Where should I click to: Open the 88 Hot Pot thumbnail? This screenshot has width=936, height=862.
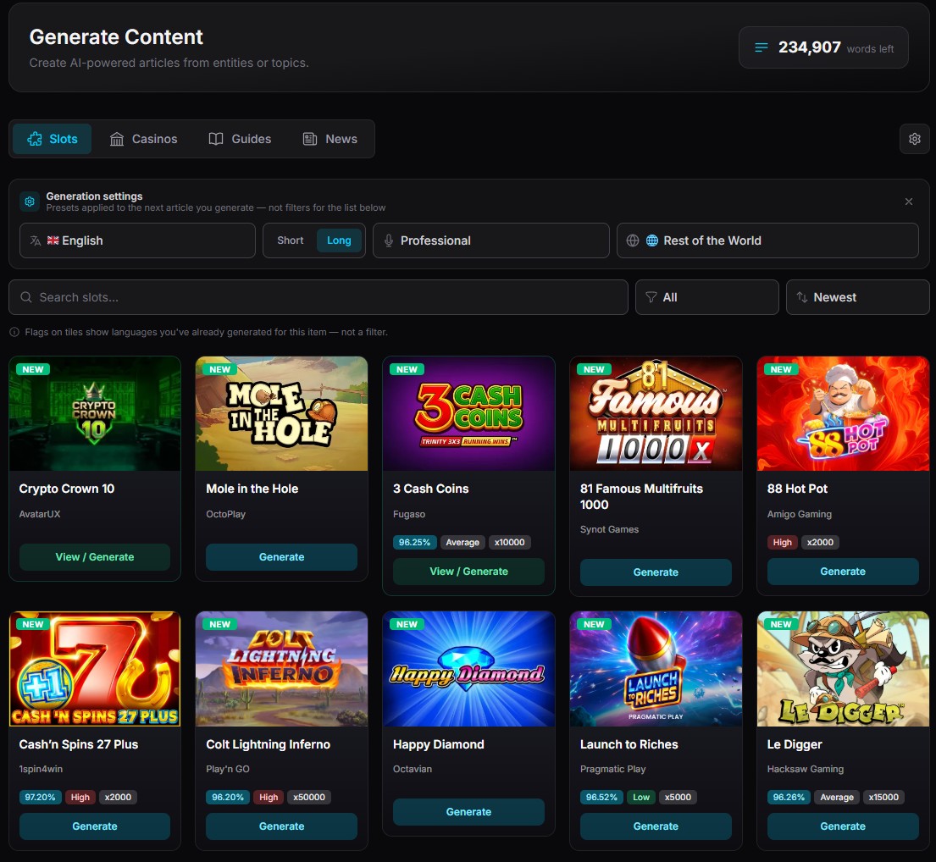click(842, 413)
